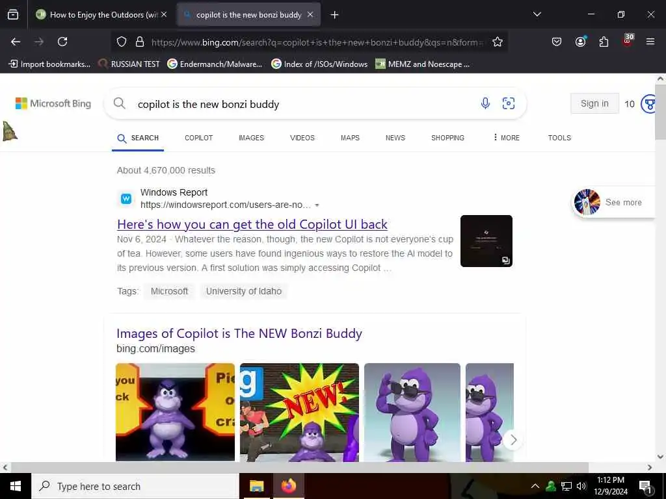Open the TOOLS options

click(559, 138)
